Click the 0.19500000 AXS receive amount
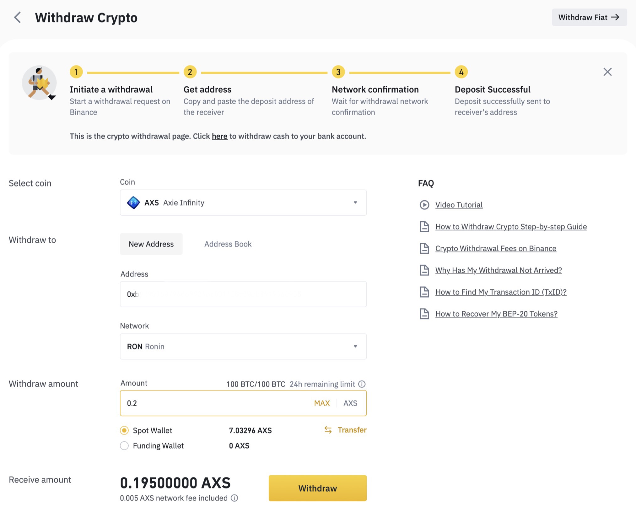The image size is (636, 512). (175, 483)
